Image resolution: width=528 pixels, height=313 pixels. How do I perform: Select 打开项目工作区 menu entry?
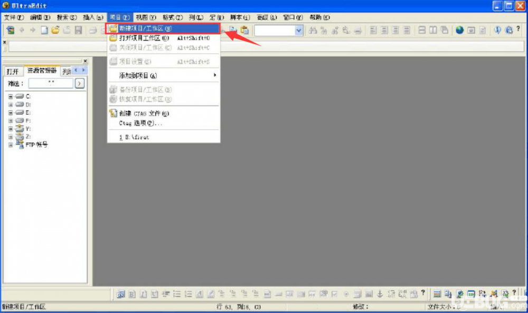tap(164, 38)
